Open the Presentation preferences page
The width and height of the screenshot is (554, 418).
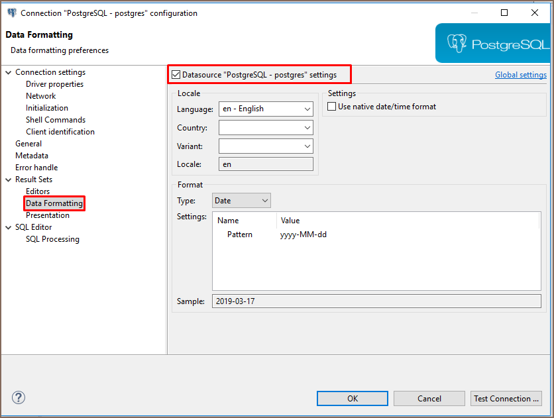pos(48,215)
